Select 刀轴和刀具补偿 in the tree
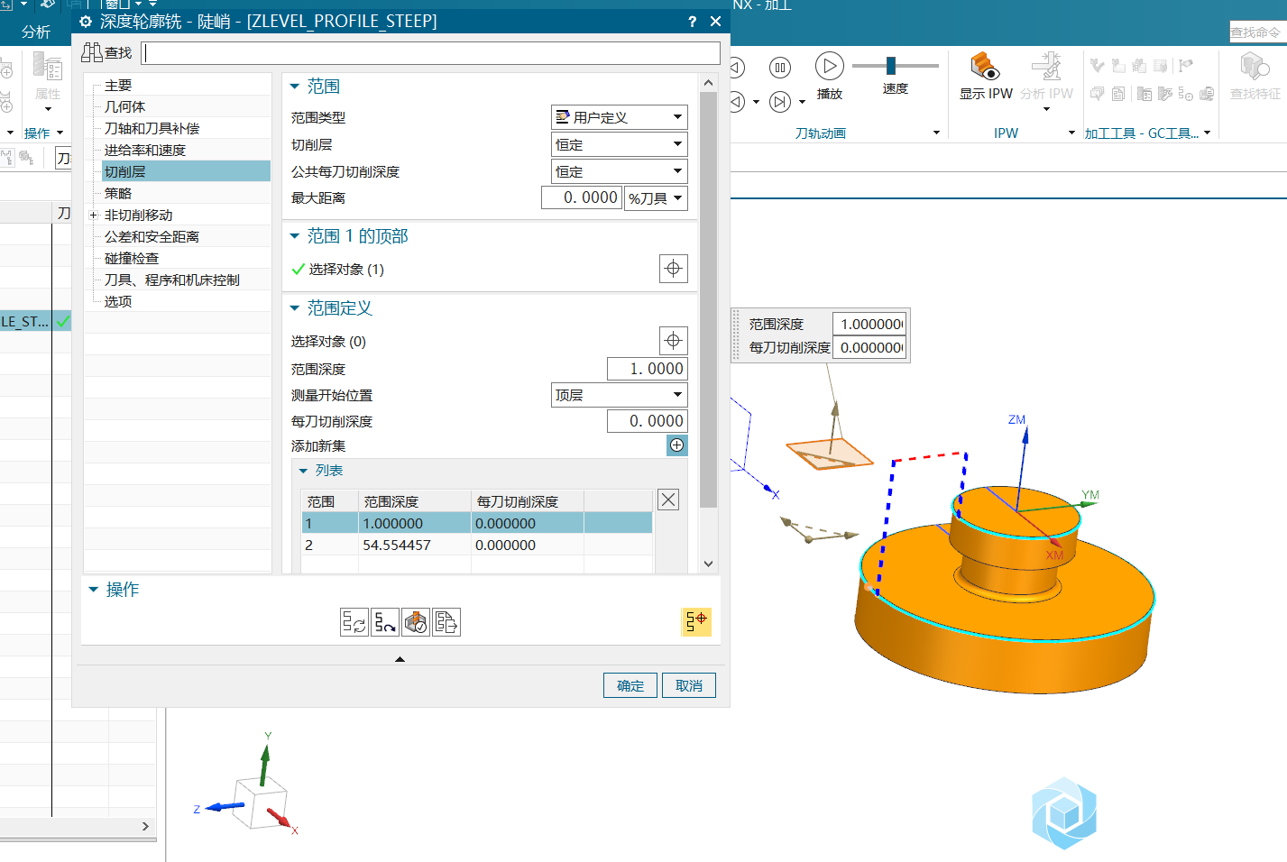Image resolution: width=1287 pixels, height=862 pixels. point(152,129)
